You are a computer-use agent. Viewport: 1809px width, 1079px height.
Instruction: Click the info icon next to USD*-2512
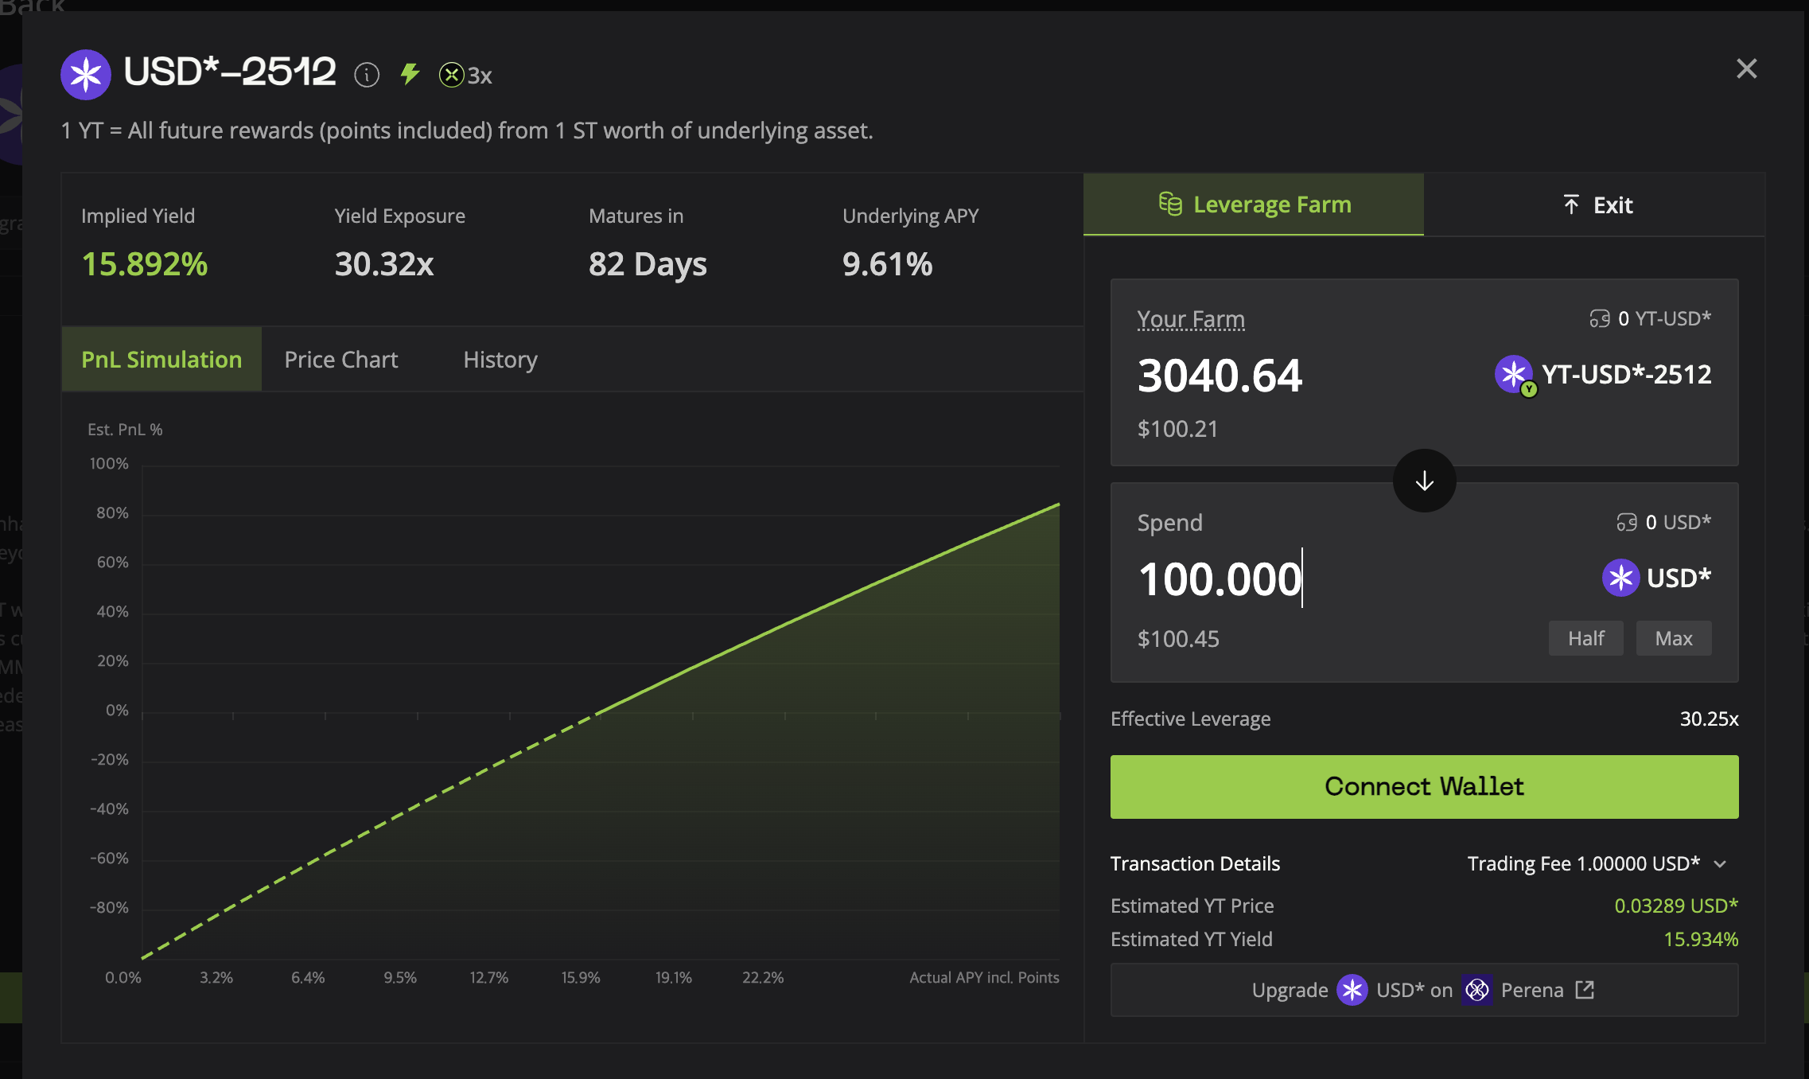[x=366, y=76]
